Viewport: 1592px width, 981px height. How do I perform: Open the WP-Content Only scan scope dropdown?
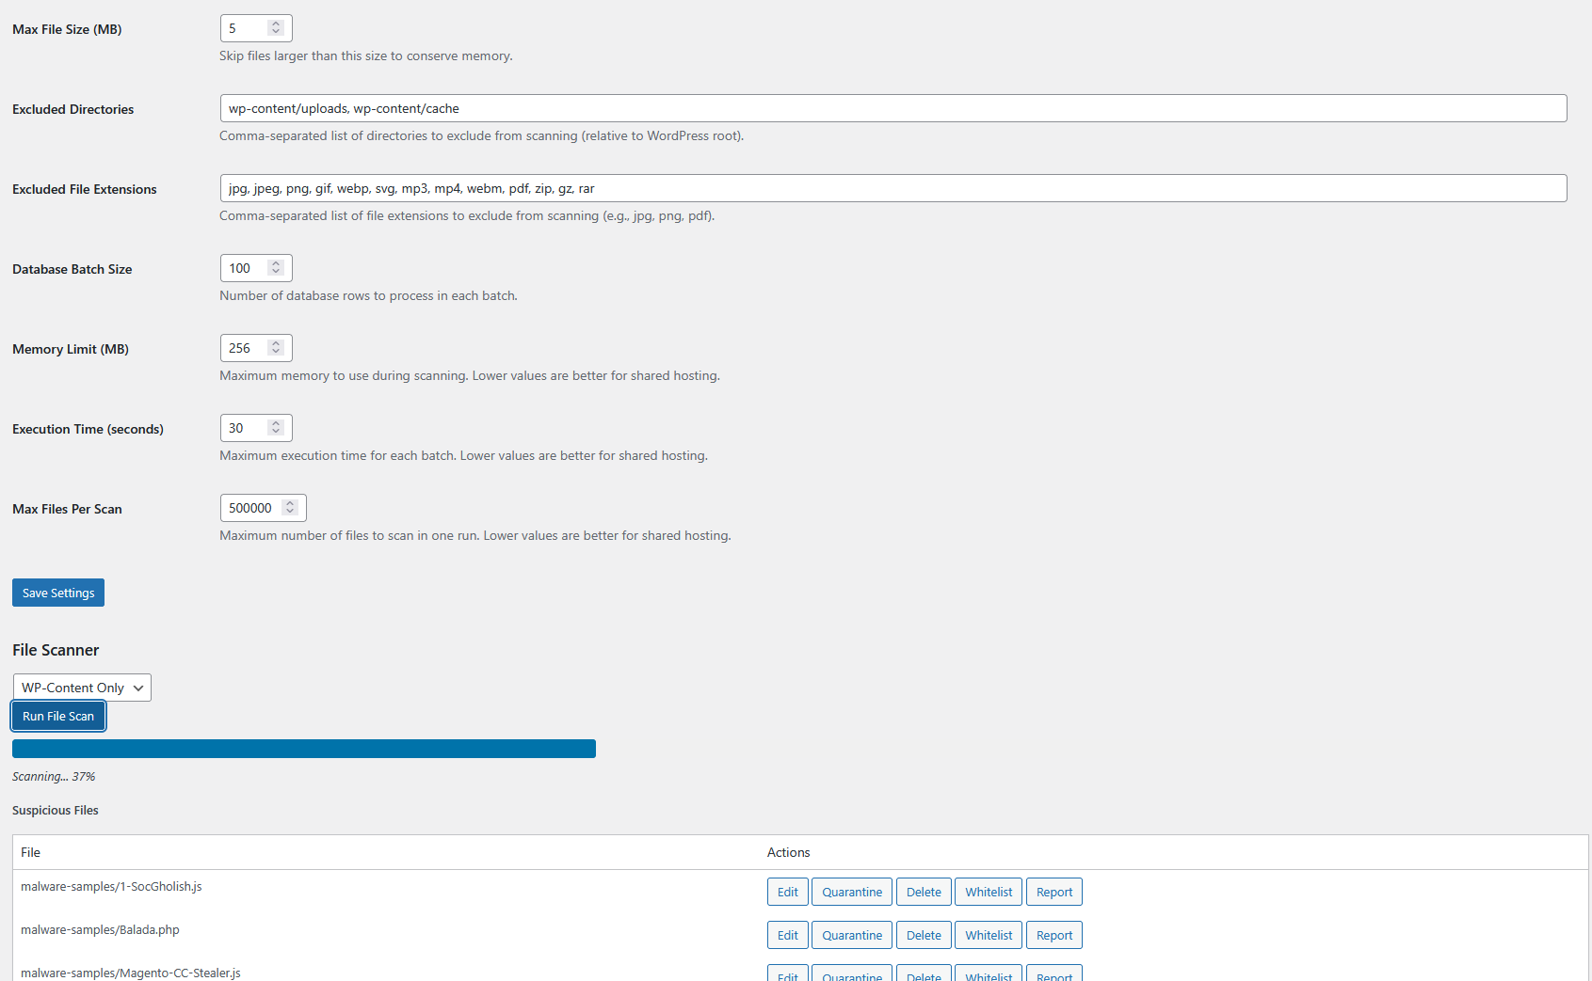tap(82, 688)
